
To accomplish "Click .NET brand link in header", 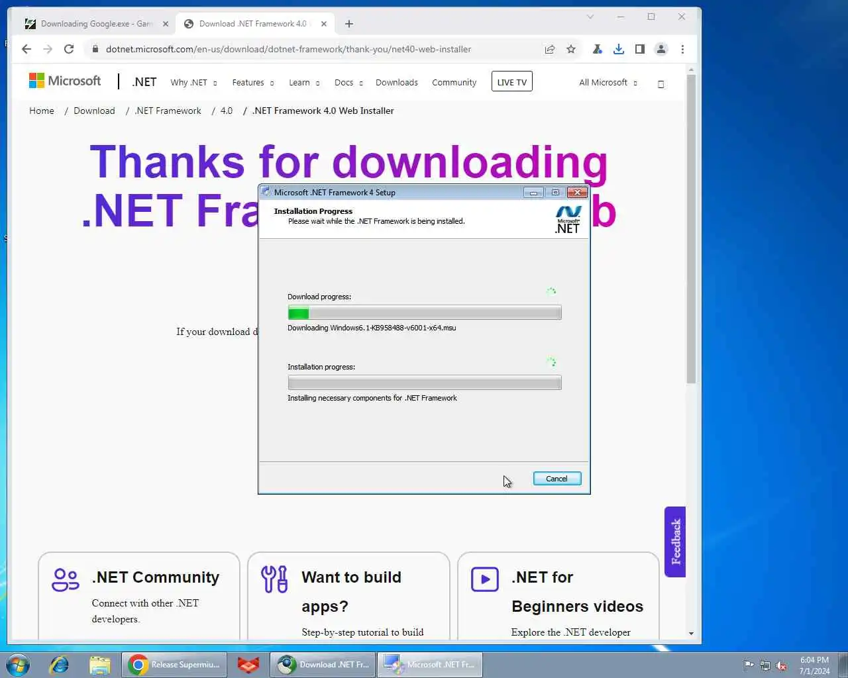I will tap(144, 82).
